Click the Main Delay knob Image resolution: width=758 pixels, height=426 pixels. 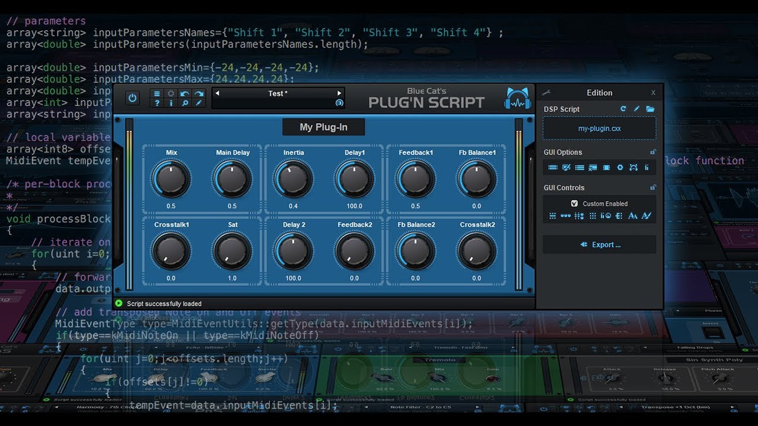(232, 179)
